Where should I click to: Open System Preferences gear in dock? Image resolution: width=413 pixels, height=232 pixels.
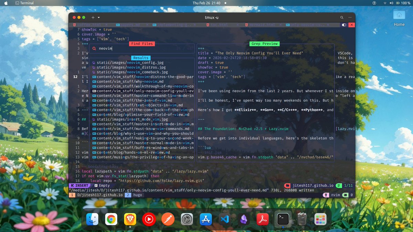(x=187, y=219)
